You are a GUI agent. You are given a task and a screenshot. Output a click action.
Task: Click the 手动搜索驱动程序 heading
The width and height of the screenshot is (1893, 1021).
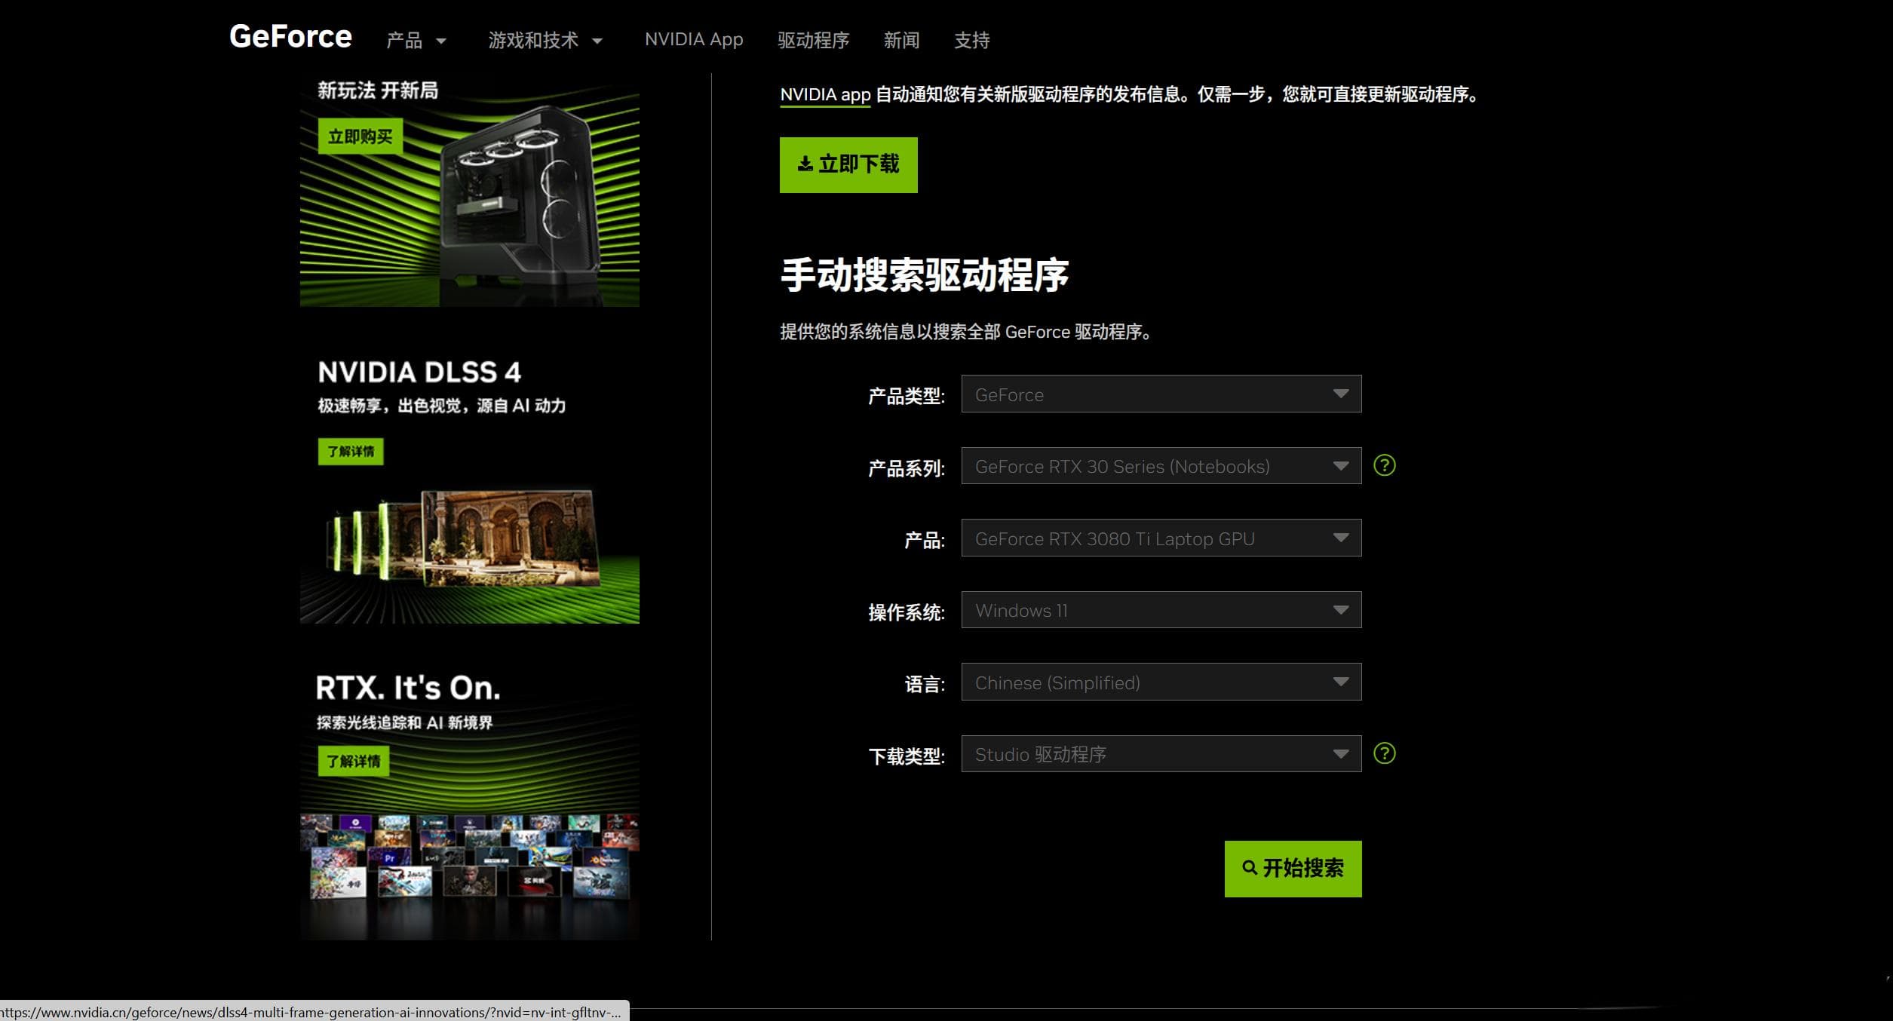925,274
